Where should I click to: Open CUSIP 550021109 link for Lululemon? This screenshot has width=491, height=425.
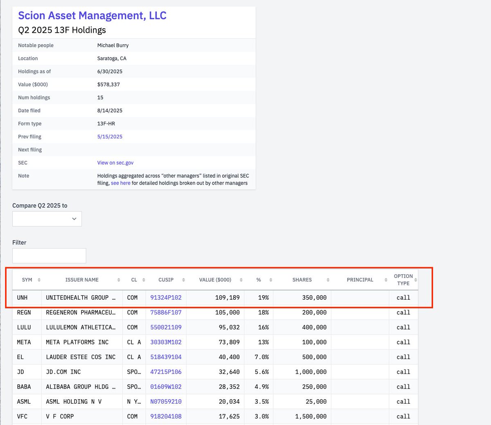pos(166,327)
